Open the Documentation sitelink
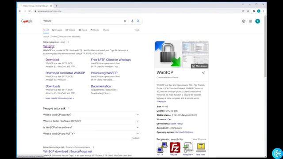This screenshot has height=159, width=283. pos(101,86)
